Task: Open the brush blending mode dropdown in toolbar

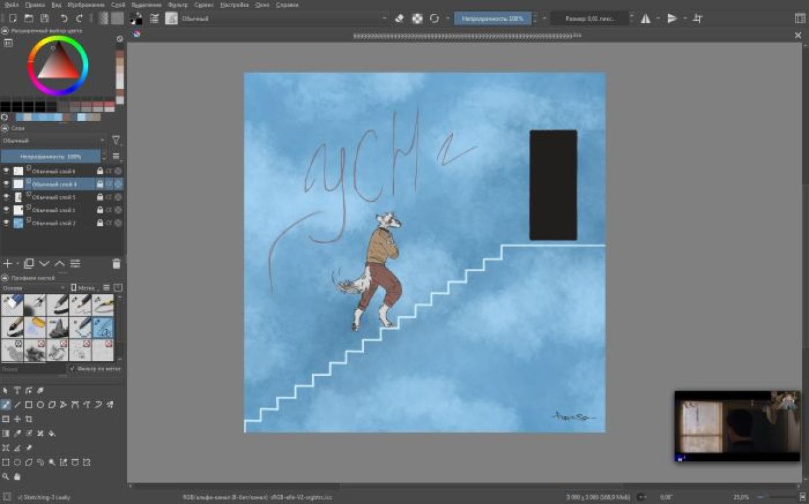Action: 284,18
